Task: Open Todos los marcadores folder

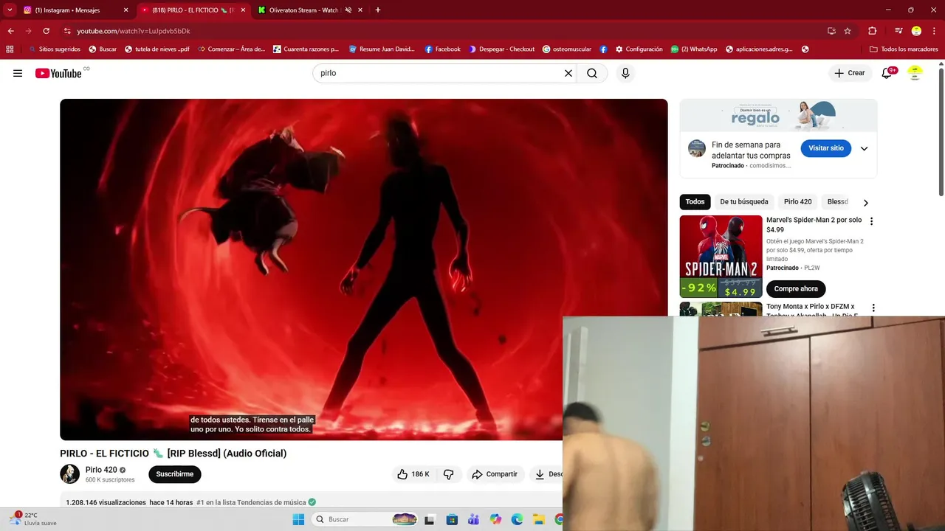Action: tap(904, 49)
